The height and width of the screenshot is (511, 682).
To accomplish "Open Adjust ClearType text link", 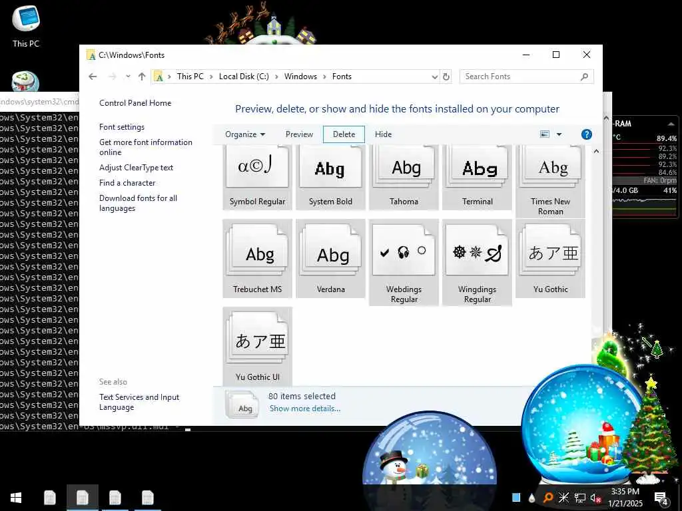I will 136,167.
